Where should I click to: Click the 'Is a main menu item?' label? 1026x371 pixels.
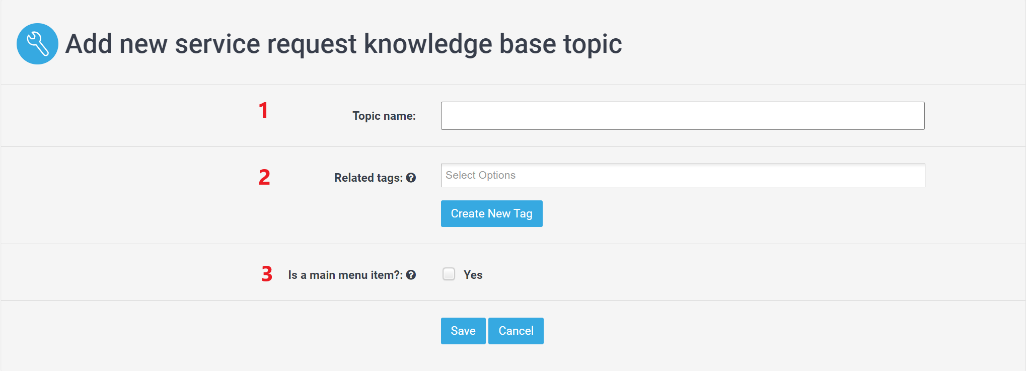click(345, 275)
